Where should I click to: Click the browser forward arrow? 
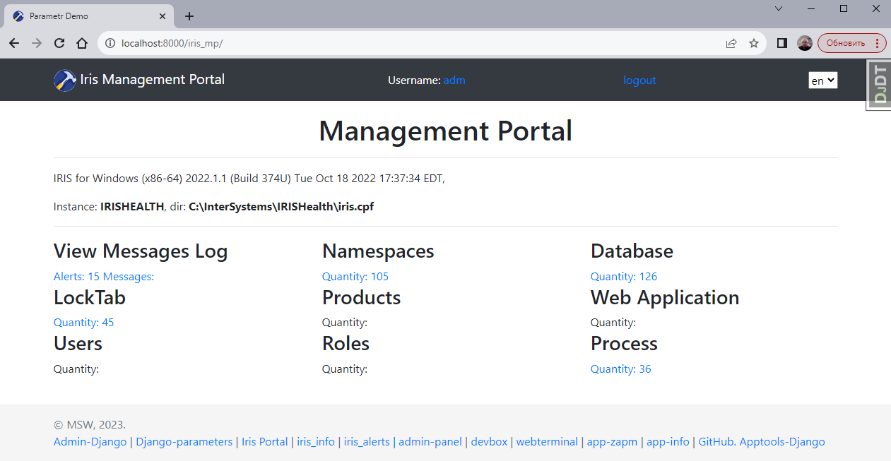tap(37, 43)
